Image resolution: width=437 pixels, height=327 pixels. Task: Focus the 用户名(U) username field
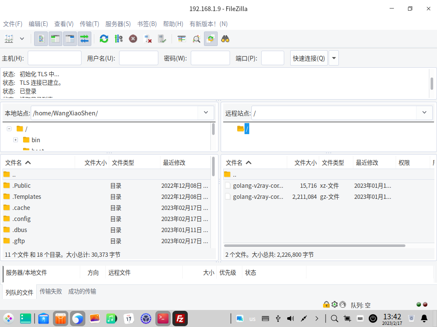pos(139,58)
